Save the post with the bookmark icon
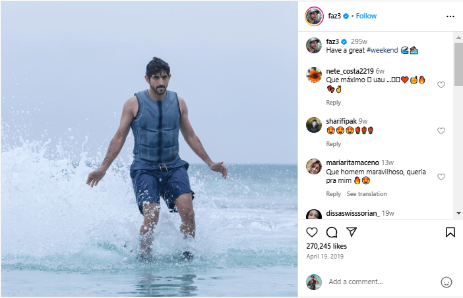The height and width of the screenshot is (298, 463). [450, 232]
